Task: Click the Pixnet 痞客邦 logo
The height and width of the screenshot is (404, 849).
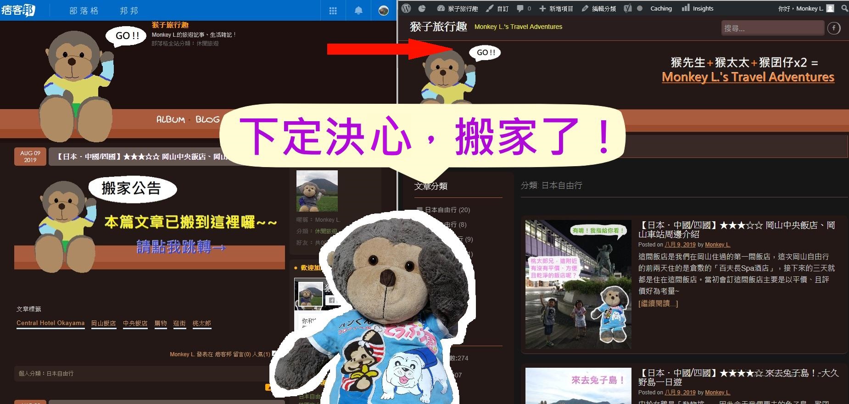Action: [x=18, y=10]
